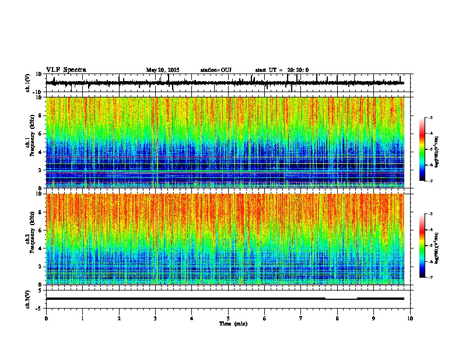Click time axis tick label "3"
Screen dimensions: 462x357
click(155, 318)
